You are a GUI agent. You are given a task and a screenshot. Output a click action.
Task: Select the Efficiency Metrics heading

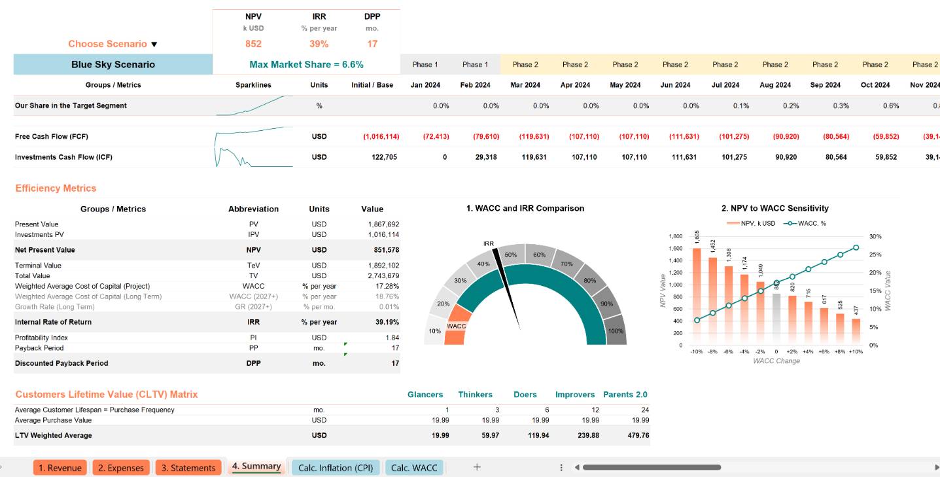56,188
